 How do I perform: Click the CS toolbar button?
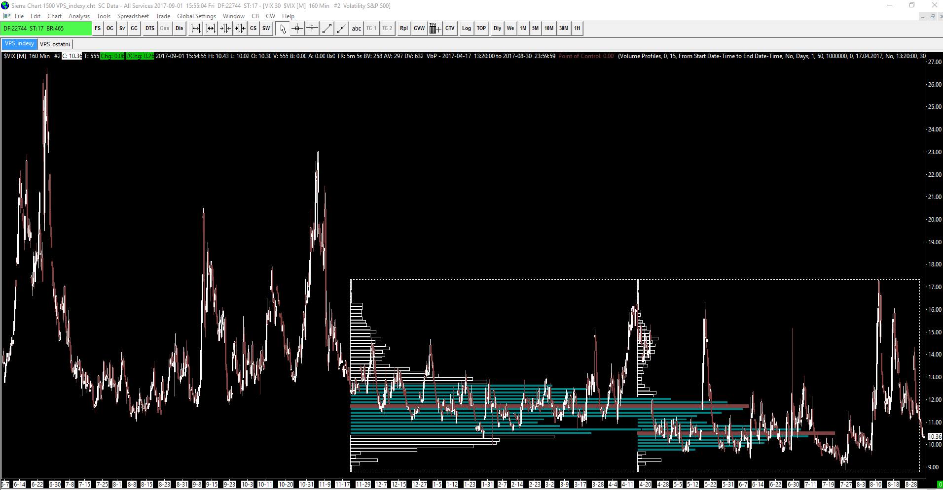click(x=254, y=29)
